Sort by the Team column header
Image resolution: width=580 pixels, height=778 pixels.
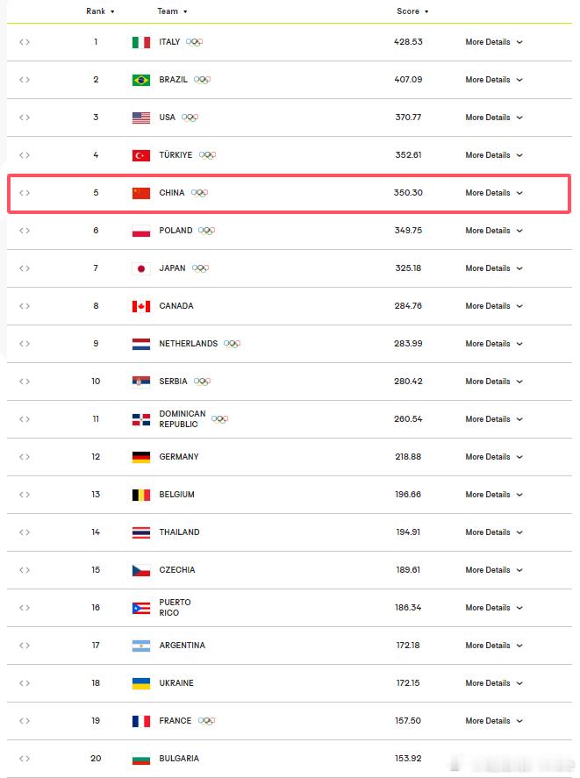click(172, 11)
